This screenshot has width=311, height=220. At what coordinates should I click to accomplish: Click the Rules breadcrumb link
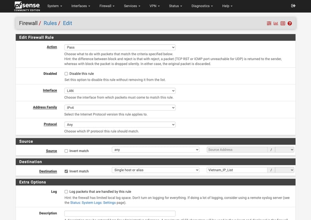50,23
